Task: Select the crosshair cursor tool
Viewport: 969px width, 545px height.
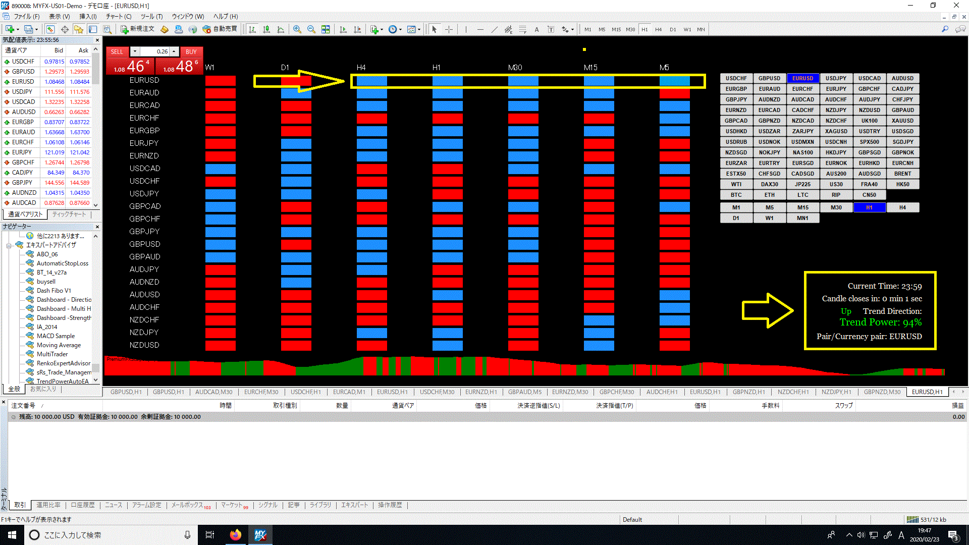Action: [x=449, y=29]
